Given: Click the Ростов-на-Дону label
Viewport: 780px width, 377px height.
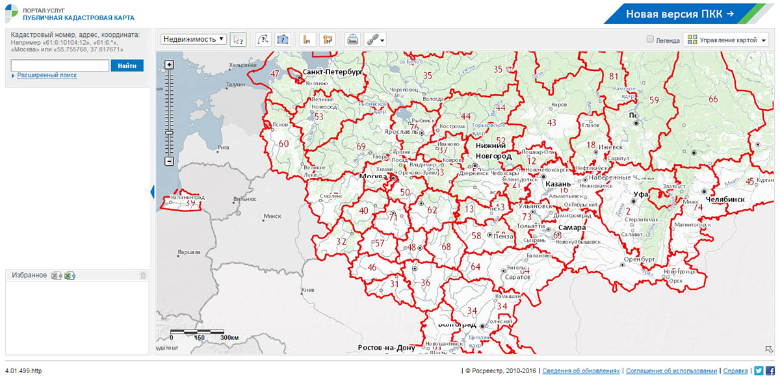Looking at the screenshot, I should [x=386, y=348].
